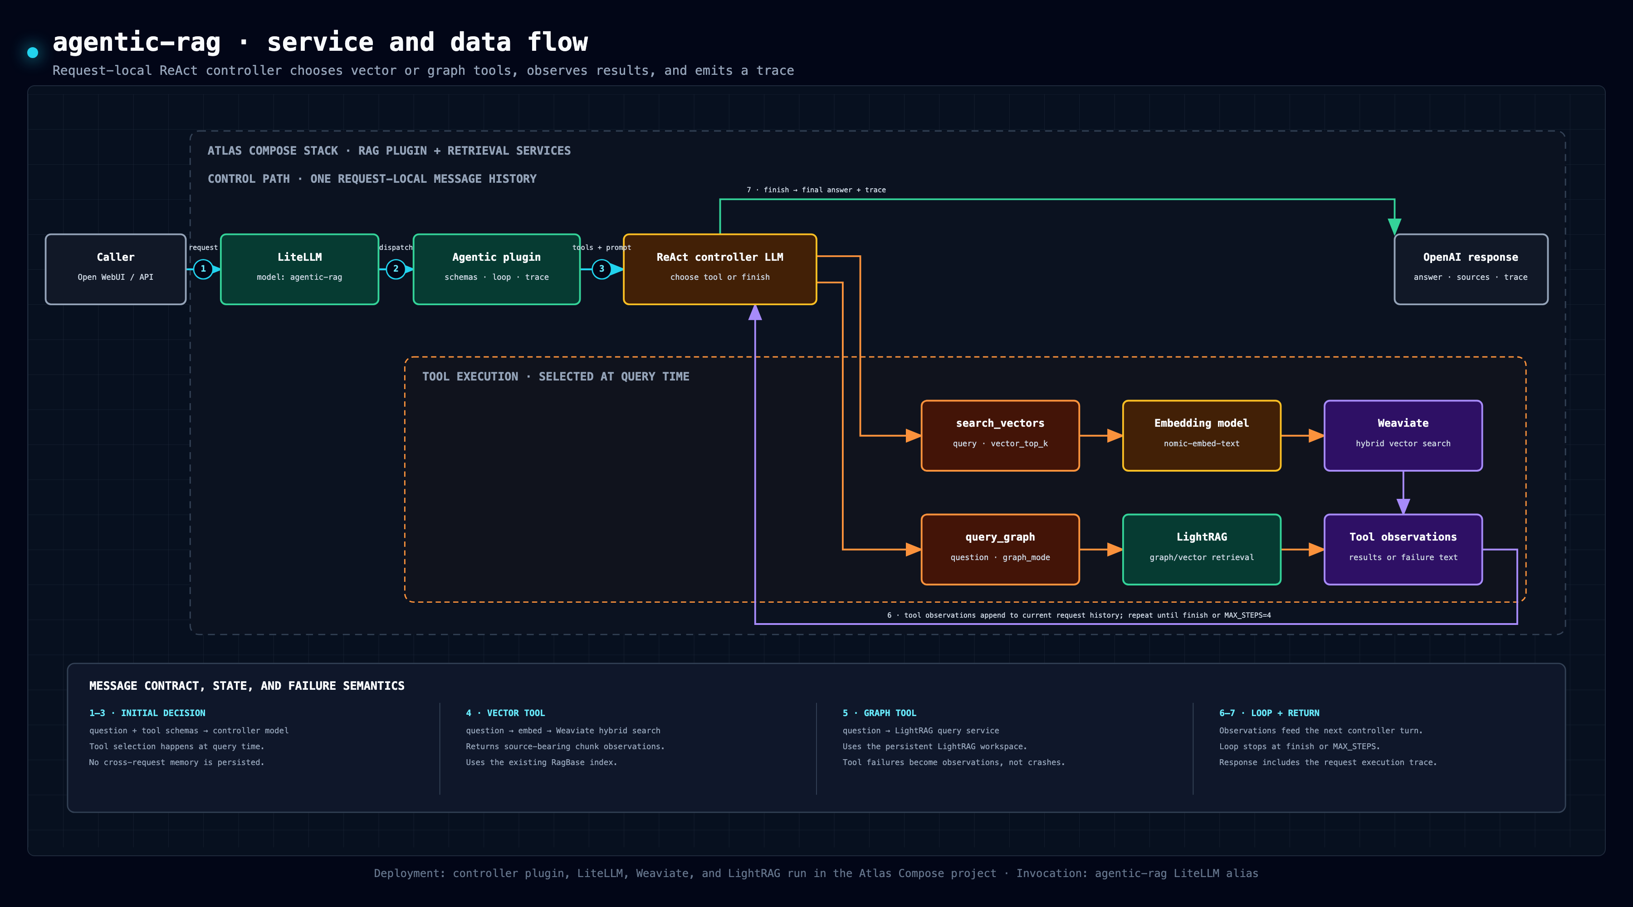Screen dimensions: 1633x907
Task: Click 'Observations feed the next controller turn.' line
Action: (1320, 731)
